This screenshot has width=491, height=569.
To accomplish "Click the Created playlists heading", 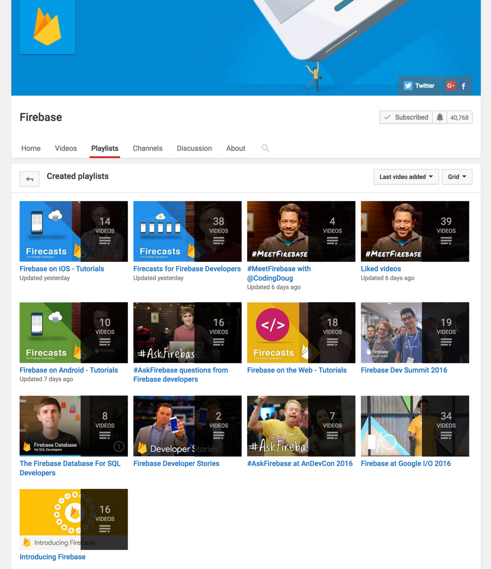I will click(78, 176).
